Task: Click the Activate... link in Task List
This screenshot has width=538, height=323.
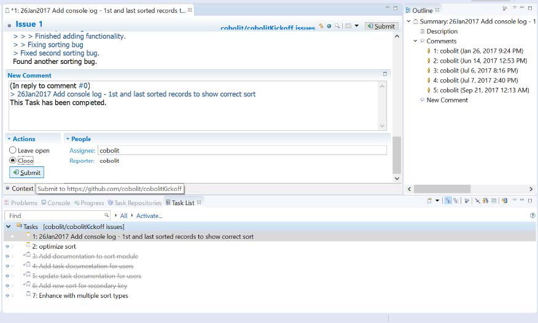Action: pyautogui.click(x=149, y=216)
